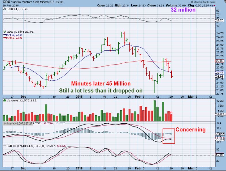The width and height of the screenshot is (226, 171).
Task: Click the RSI(14) 39.70 indicator legend
Action: pyautogui.click(x=17, y=9)
